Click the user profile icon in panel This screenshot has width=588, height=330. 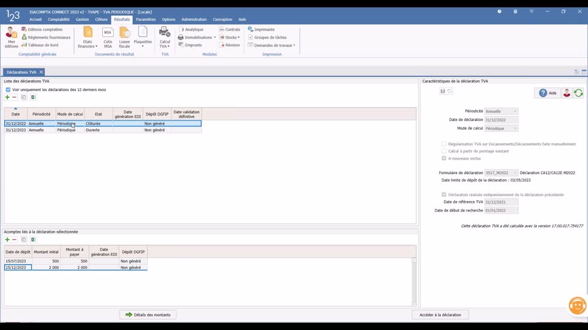pos(567,93)
